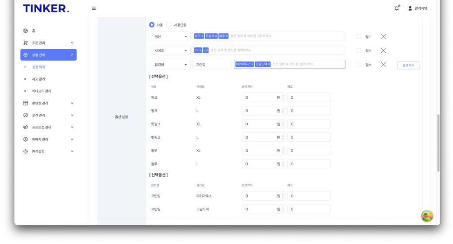Check 필수 checkbox for 입력형 row
The width and height of the screenshot is (453, 244).
pyautogui.click(x=358, y=65)
